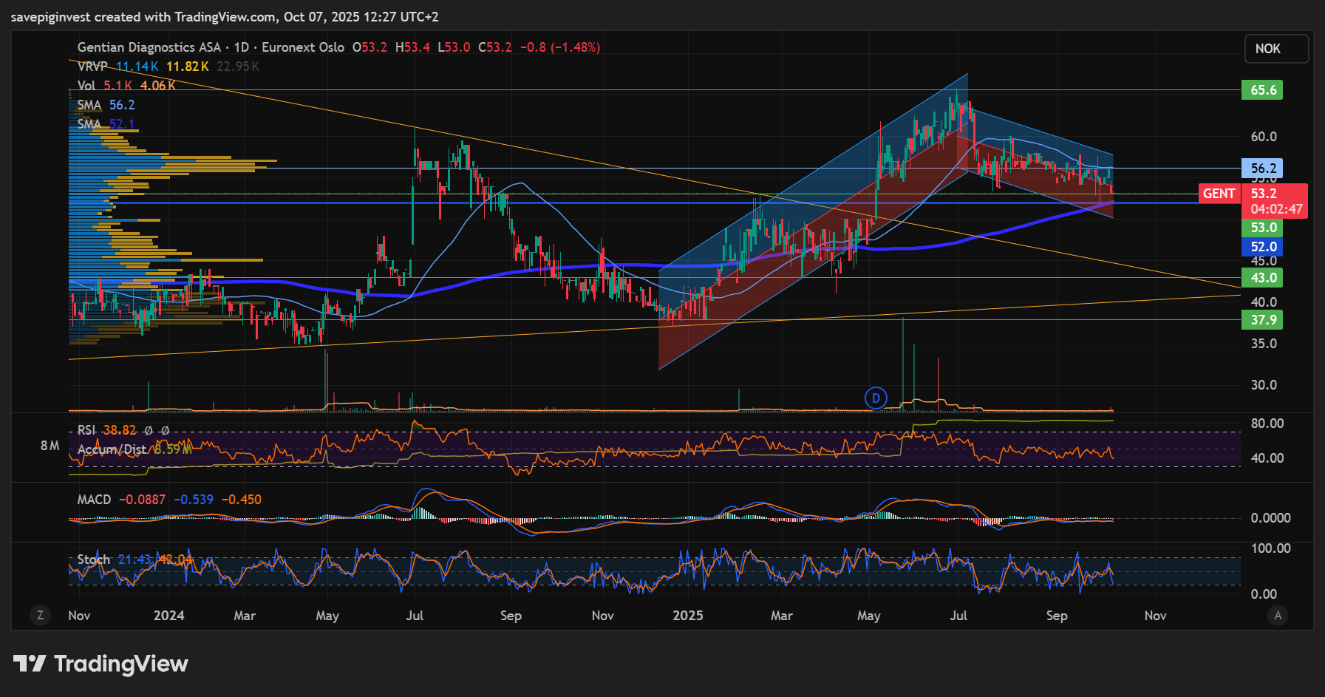Image resolution: width=1325 pixels, height=697 pixels.
Task: Expand the Stoch indicator legend
Action: pos(93,560)
